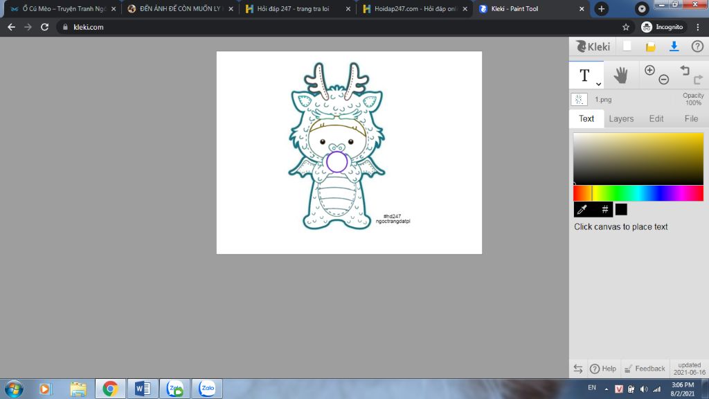Click the EN language indicator
This screenshot has height=399, width=709.
591,388
